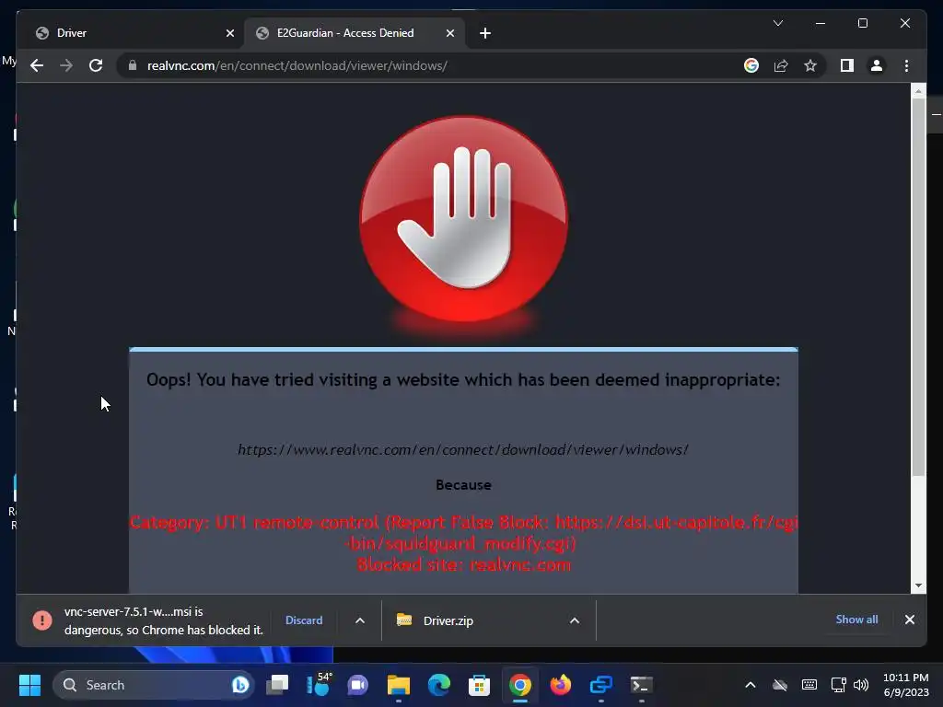Maximize the Chrome window

coord(862,23)
